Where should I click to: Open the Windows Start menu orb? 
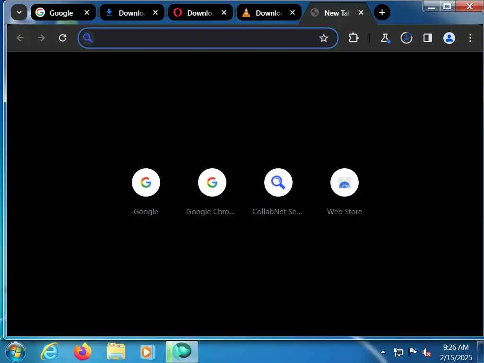16,352
